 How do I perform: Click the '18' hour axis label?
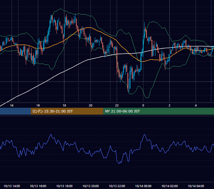pyautogui.click(x=64, y=106)
